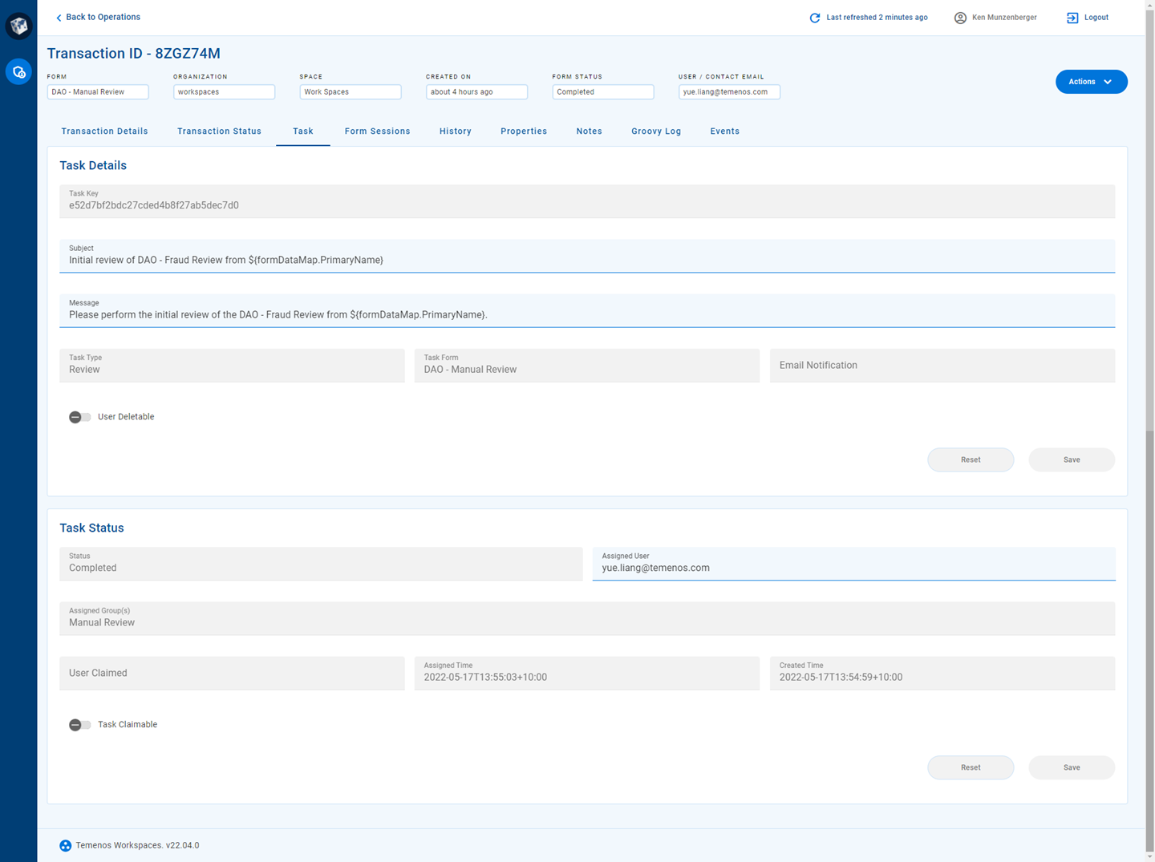Click the user profile icon
Image resolution: width=1155 pixels, height=862 pixels.
click(960, 18)
